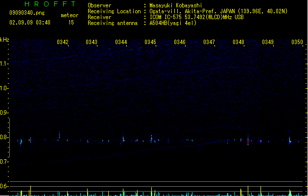Click the ICOM IC-575 receiver text
308x196 pixels.
(x=197, y=17)
